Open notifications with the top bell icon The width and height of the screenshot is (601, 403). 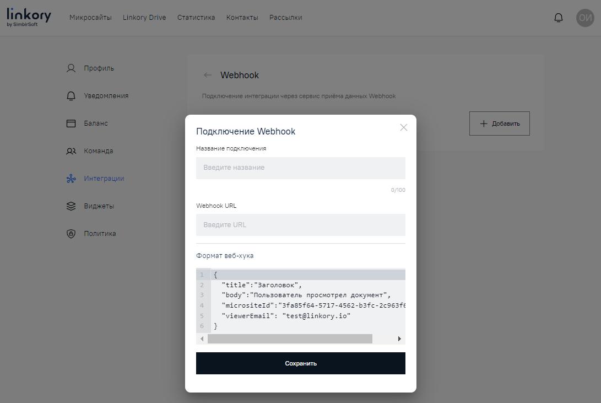click(x=558, y=17)
